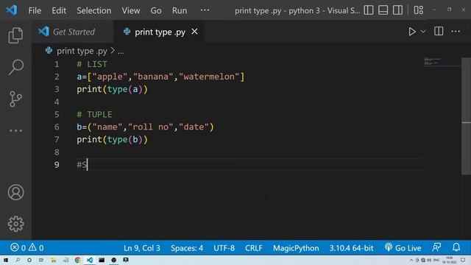Toggle the bottom panel layout icon
The image size is (471, 265).
point(383,10)
